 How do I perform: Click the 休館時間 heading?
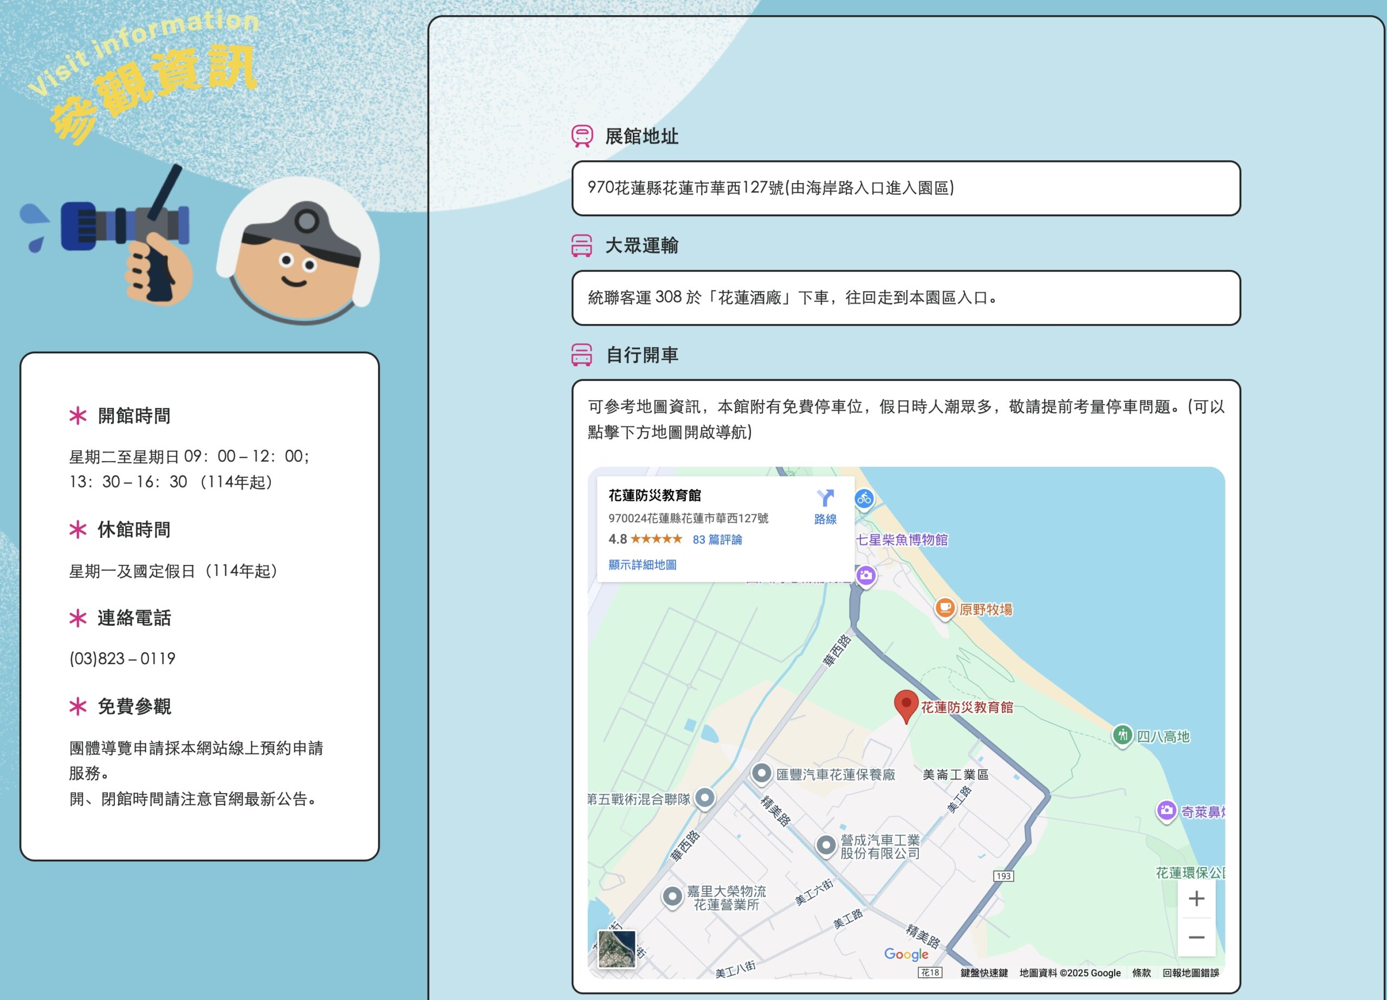pos(134,530)
